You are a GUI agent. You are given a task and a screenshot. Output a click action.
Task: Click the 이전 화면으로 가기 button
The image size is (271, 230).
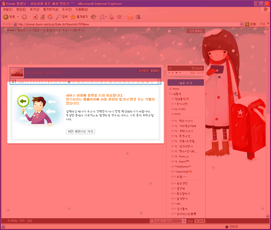(x=80, y=132)
